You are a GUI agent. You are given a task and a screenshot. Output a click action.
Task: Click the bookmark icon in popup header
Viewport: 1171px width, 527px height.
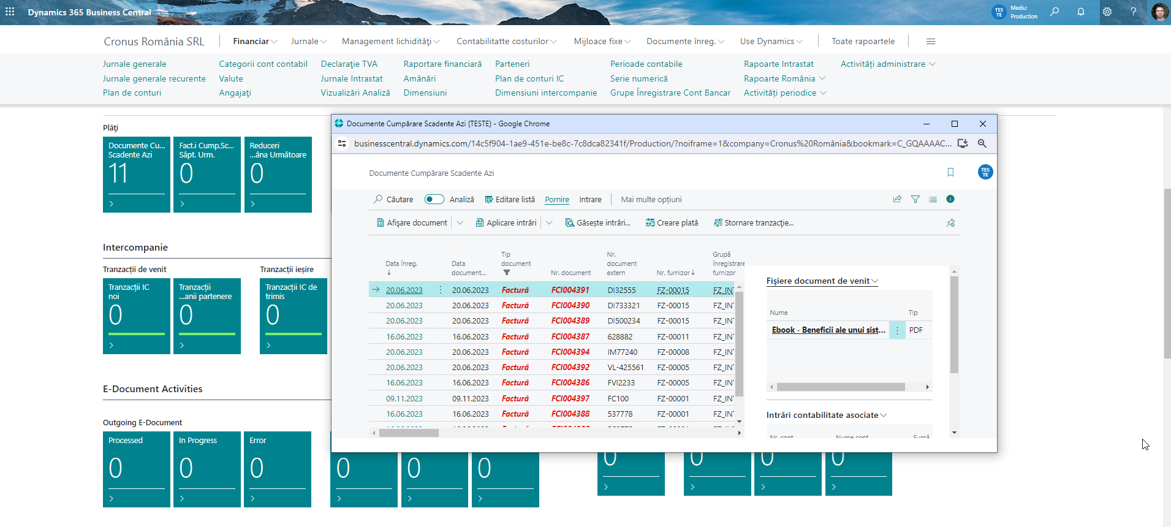(x=950, y=172)
